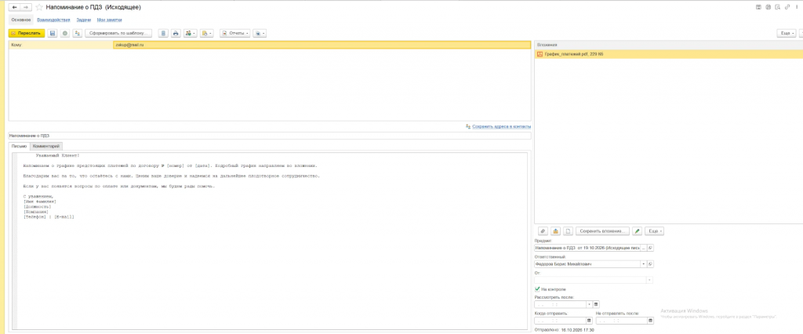Select the Письмо tab
803x334 pixels.
19,147
